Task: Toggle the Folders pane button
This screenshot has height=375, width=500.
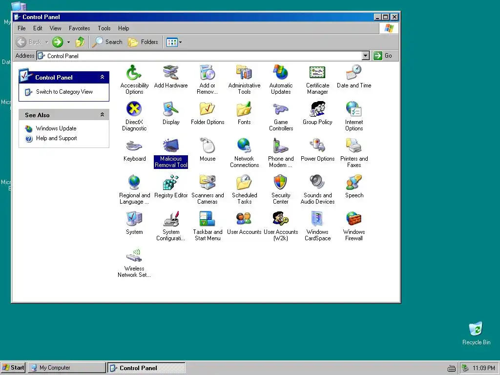Action: point(143,42)
